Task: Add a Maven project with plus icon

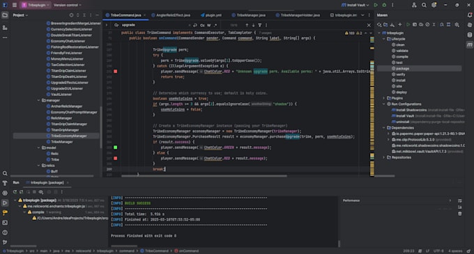Action: 399,25
